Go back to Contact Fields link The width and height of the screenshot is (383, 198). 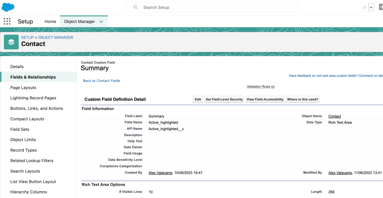coord(101,81)
